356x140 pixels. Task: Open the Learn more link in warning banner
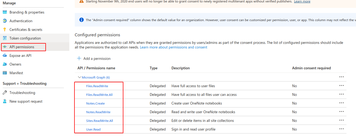[x=302, y=2]
